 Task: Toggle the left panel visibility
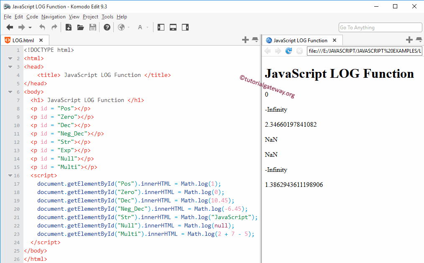point(161,27)
